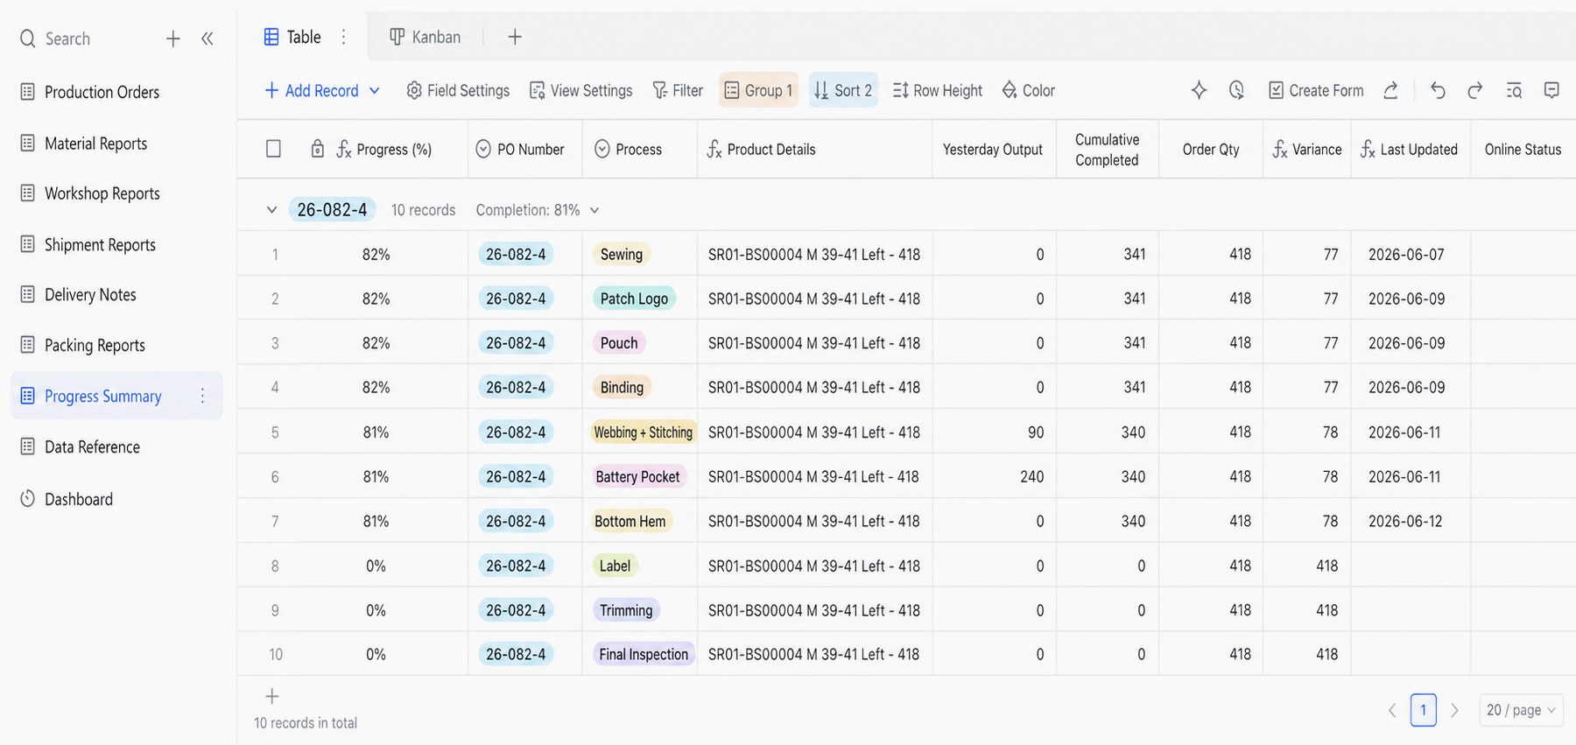Open Delivery Notes in sidebar

[x=90, y=294]
